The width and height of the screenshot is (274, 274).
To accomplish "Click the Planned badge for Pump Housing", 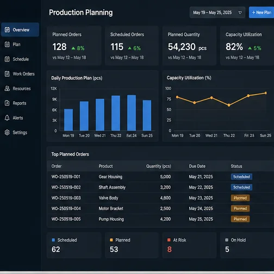I will pyautogui.click(x=240, y=219).
